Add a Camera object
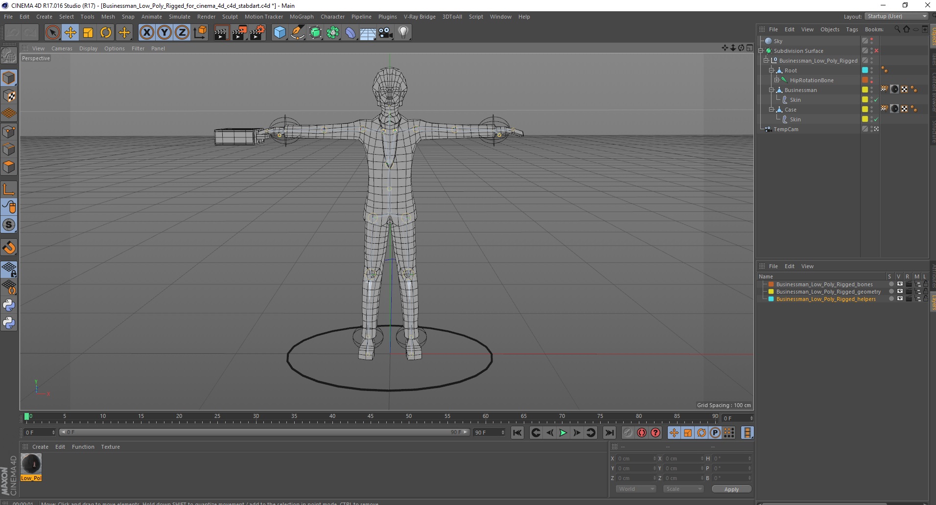The width and height of the screenshot is (936, 505). tap(386, 33)
